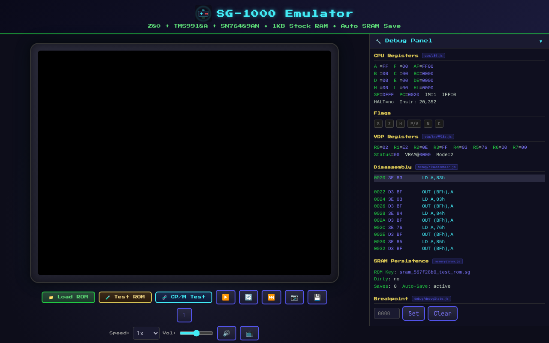Click the wrench icon in Debug Panel header
The width and height of the screenshot is (549, 343).
point(378,41)
